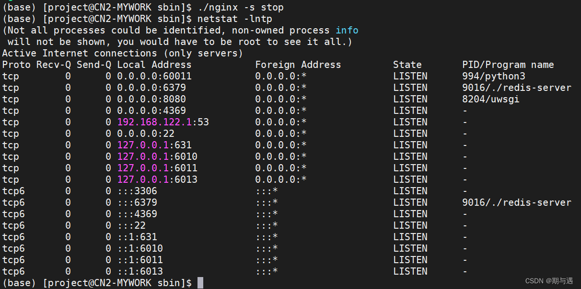
Task: Click program name '994/python3'
Action: click(x=494, y=77)
